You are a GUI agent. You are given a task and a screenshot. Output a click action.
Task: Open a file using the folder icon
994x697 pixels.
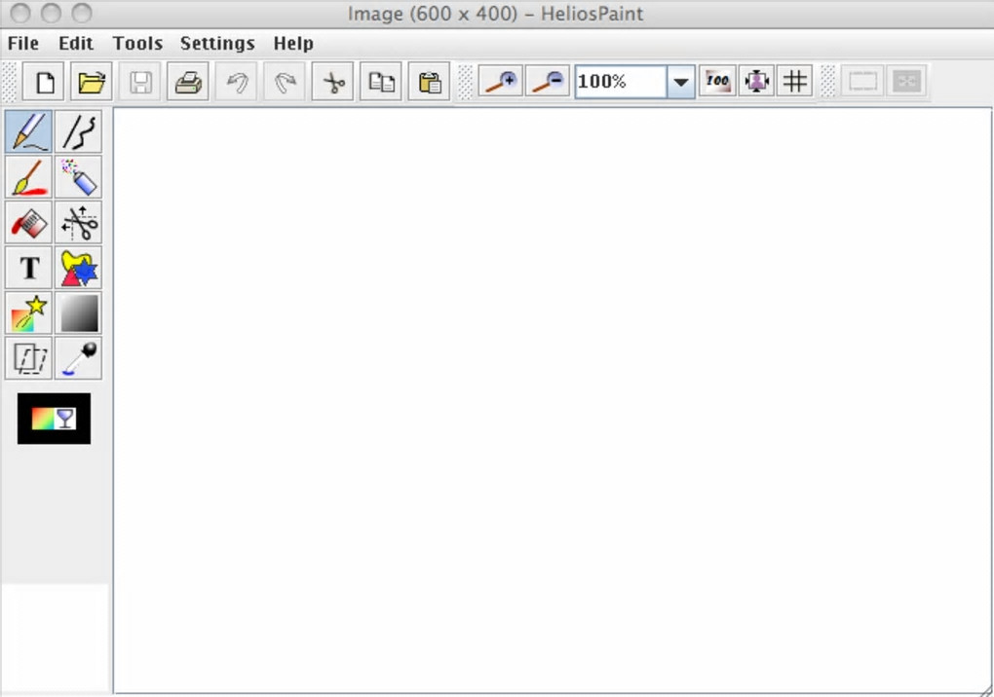tap(92, 82)
